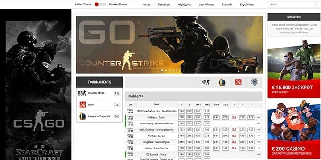The image size is (321, 160).
Task: Open the € 15.000 Jackpot promo banner
Action: click(x=294, y=68)
